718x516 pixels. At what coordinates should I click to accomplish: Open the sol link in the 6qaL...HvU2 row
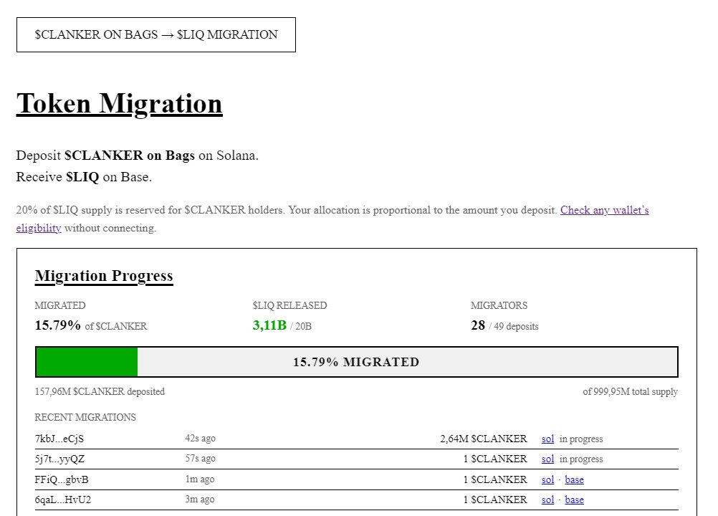pos(548,500)
